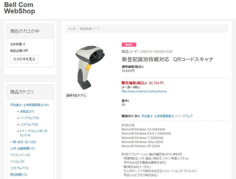236x179 pixels.
Task: Open the トナー・ドラム・リボンカセット(4) subcategory
Action: pyautogui.click(x=34, y=133)
